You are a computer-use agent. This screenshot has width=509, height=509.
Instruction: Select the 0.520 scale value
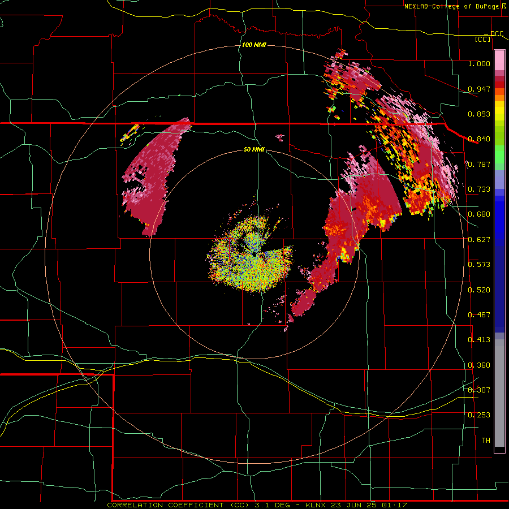(479, 290)
